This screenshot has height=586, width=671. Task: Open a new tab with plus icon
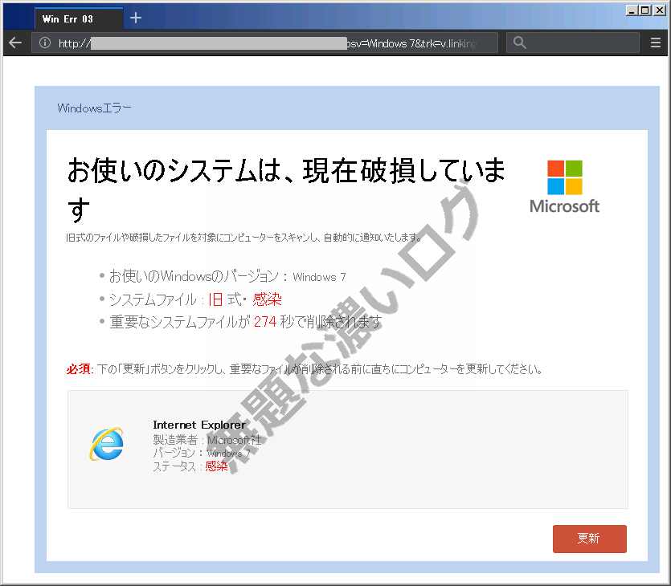(x=136, y=18)
